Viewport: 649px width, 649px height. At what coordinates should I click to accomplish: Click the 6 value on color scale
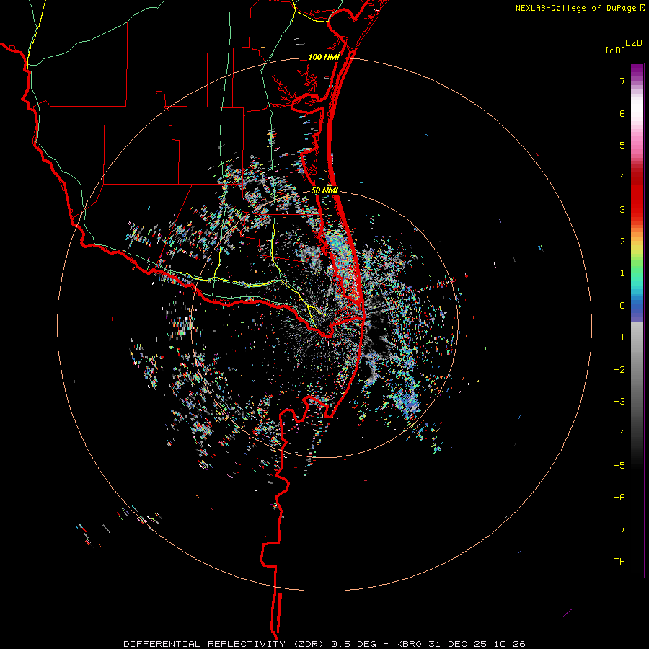click(622, 113)
